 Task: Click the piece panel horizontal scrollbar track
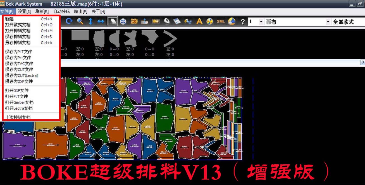[209, 62]
